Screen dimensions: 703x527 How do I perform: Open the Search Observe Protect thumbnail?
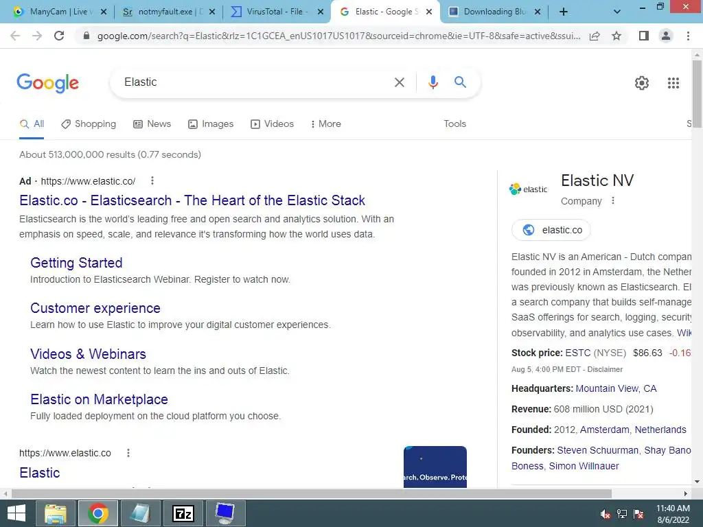[435, 467]
